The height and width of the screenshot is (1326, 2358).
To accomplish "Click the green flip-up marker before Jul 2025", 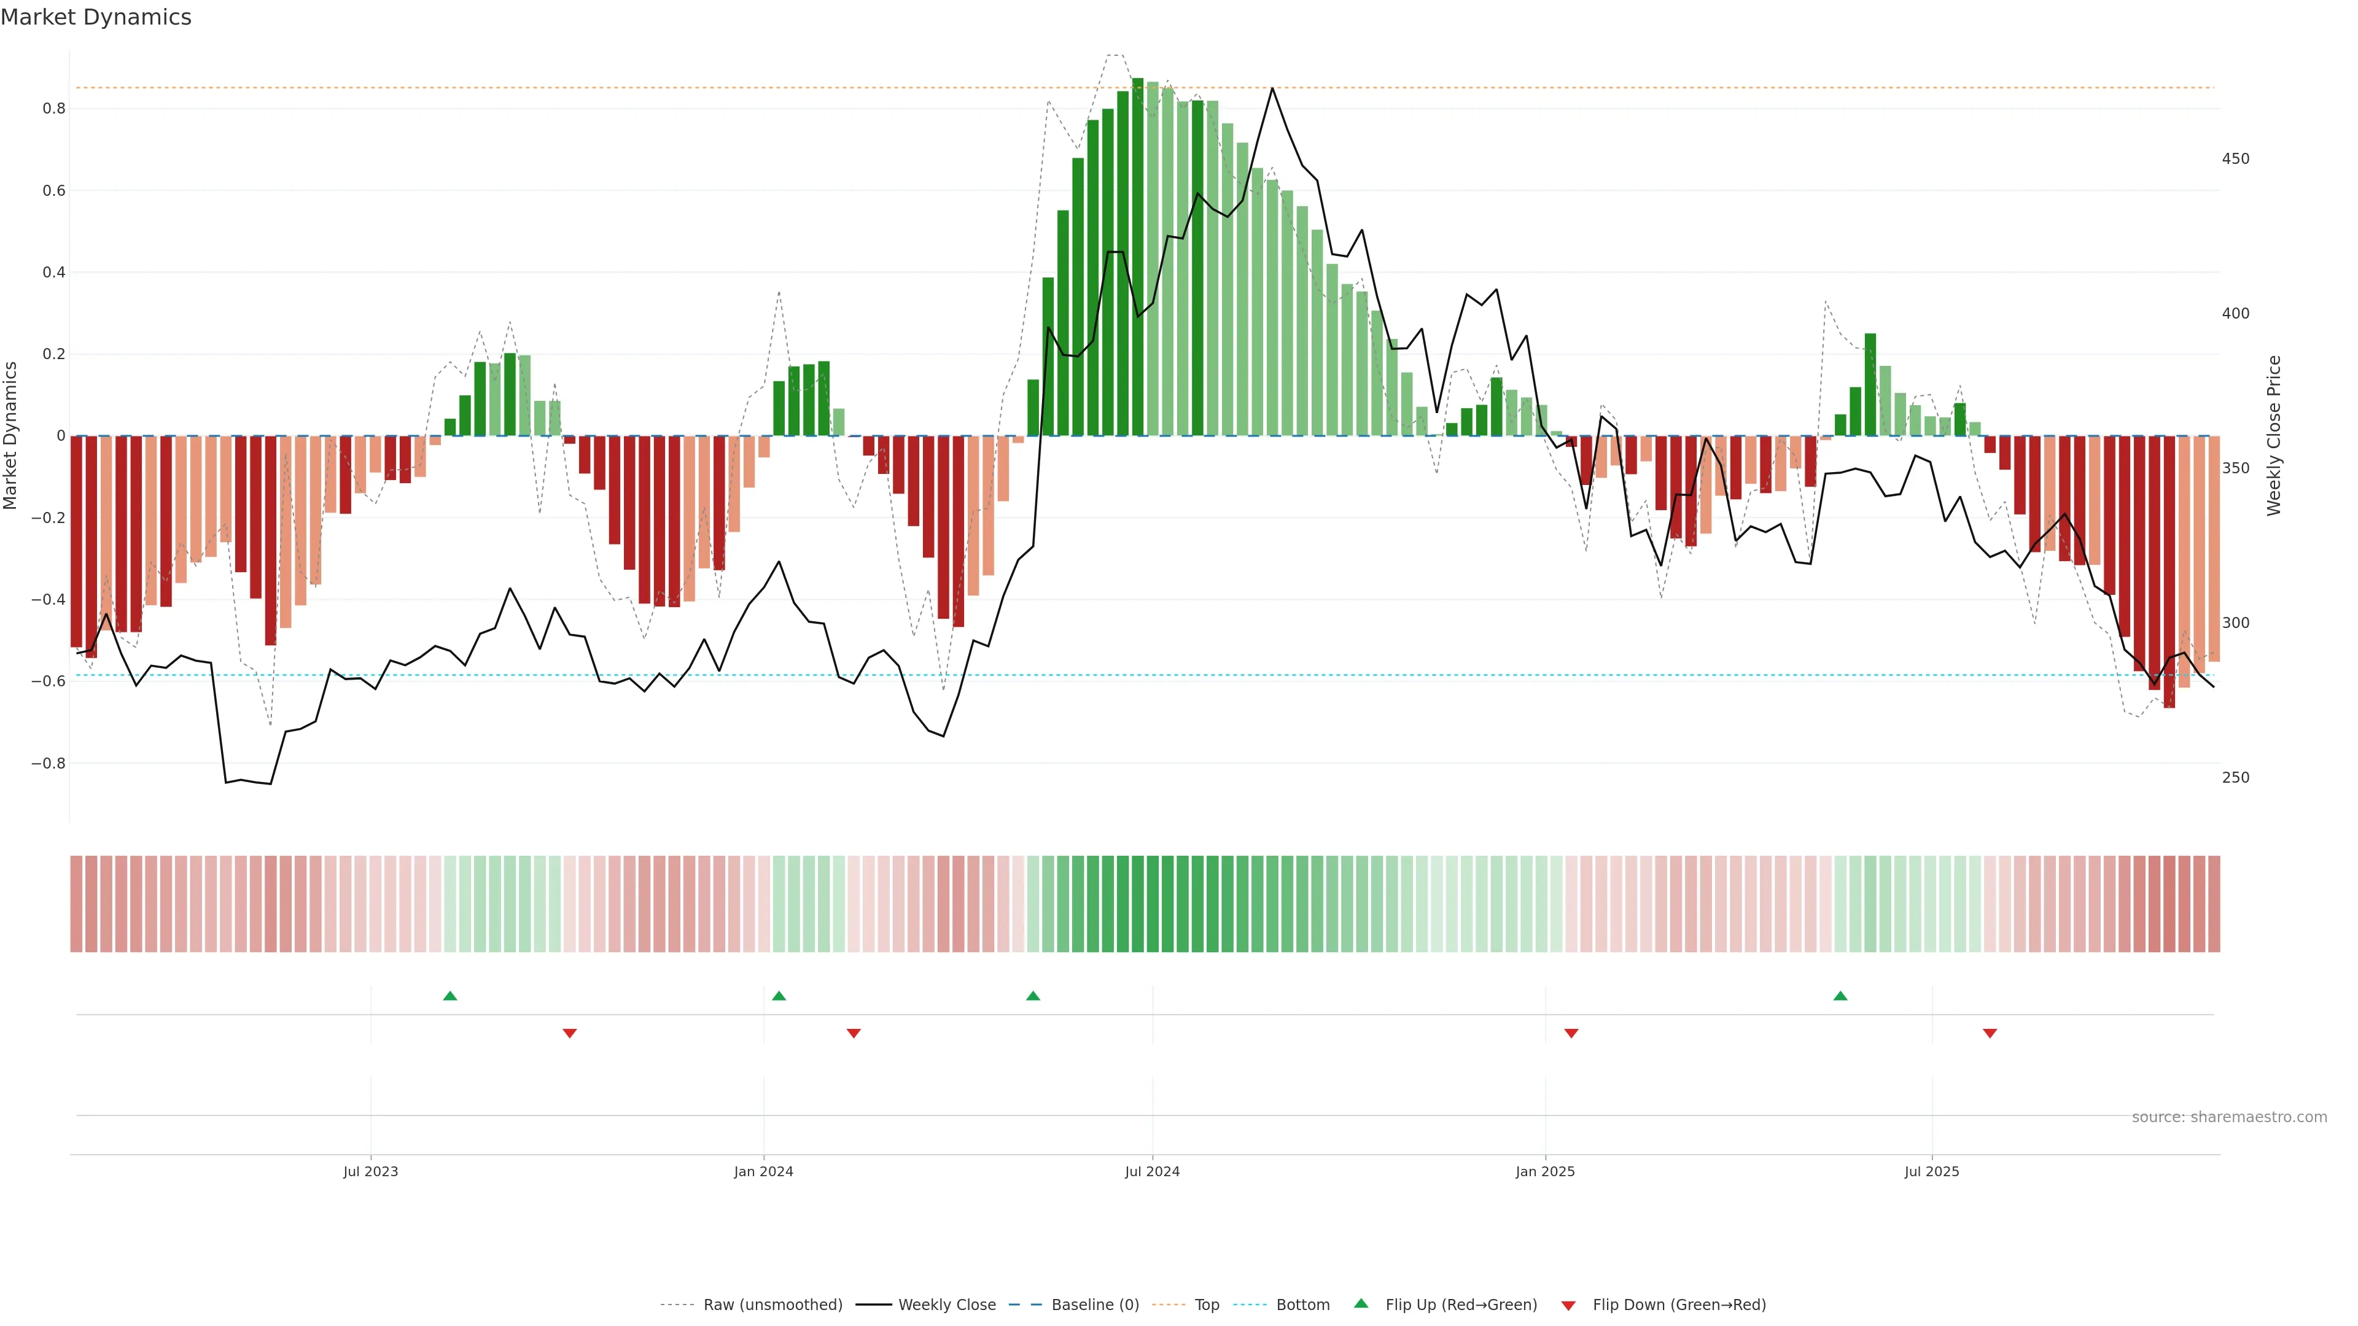I will click(1840, 996).
